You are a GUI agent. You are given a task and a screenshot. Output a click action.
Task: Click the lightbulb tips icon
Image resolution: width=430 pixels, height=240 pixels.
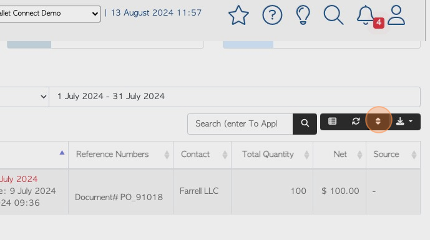click(x=303, y=16)
